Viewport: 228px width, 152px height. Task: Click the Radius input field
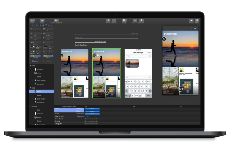[48, 42]
